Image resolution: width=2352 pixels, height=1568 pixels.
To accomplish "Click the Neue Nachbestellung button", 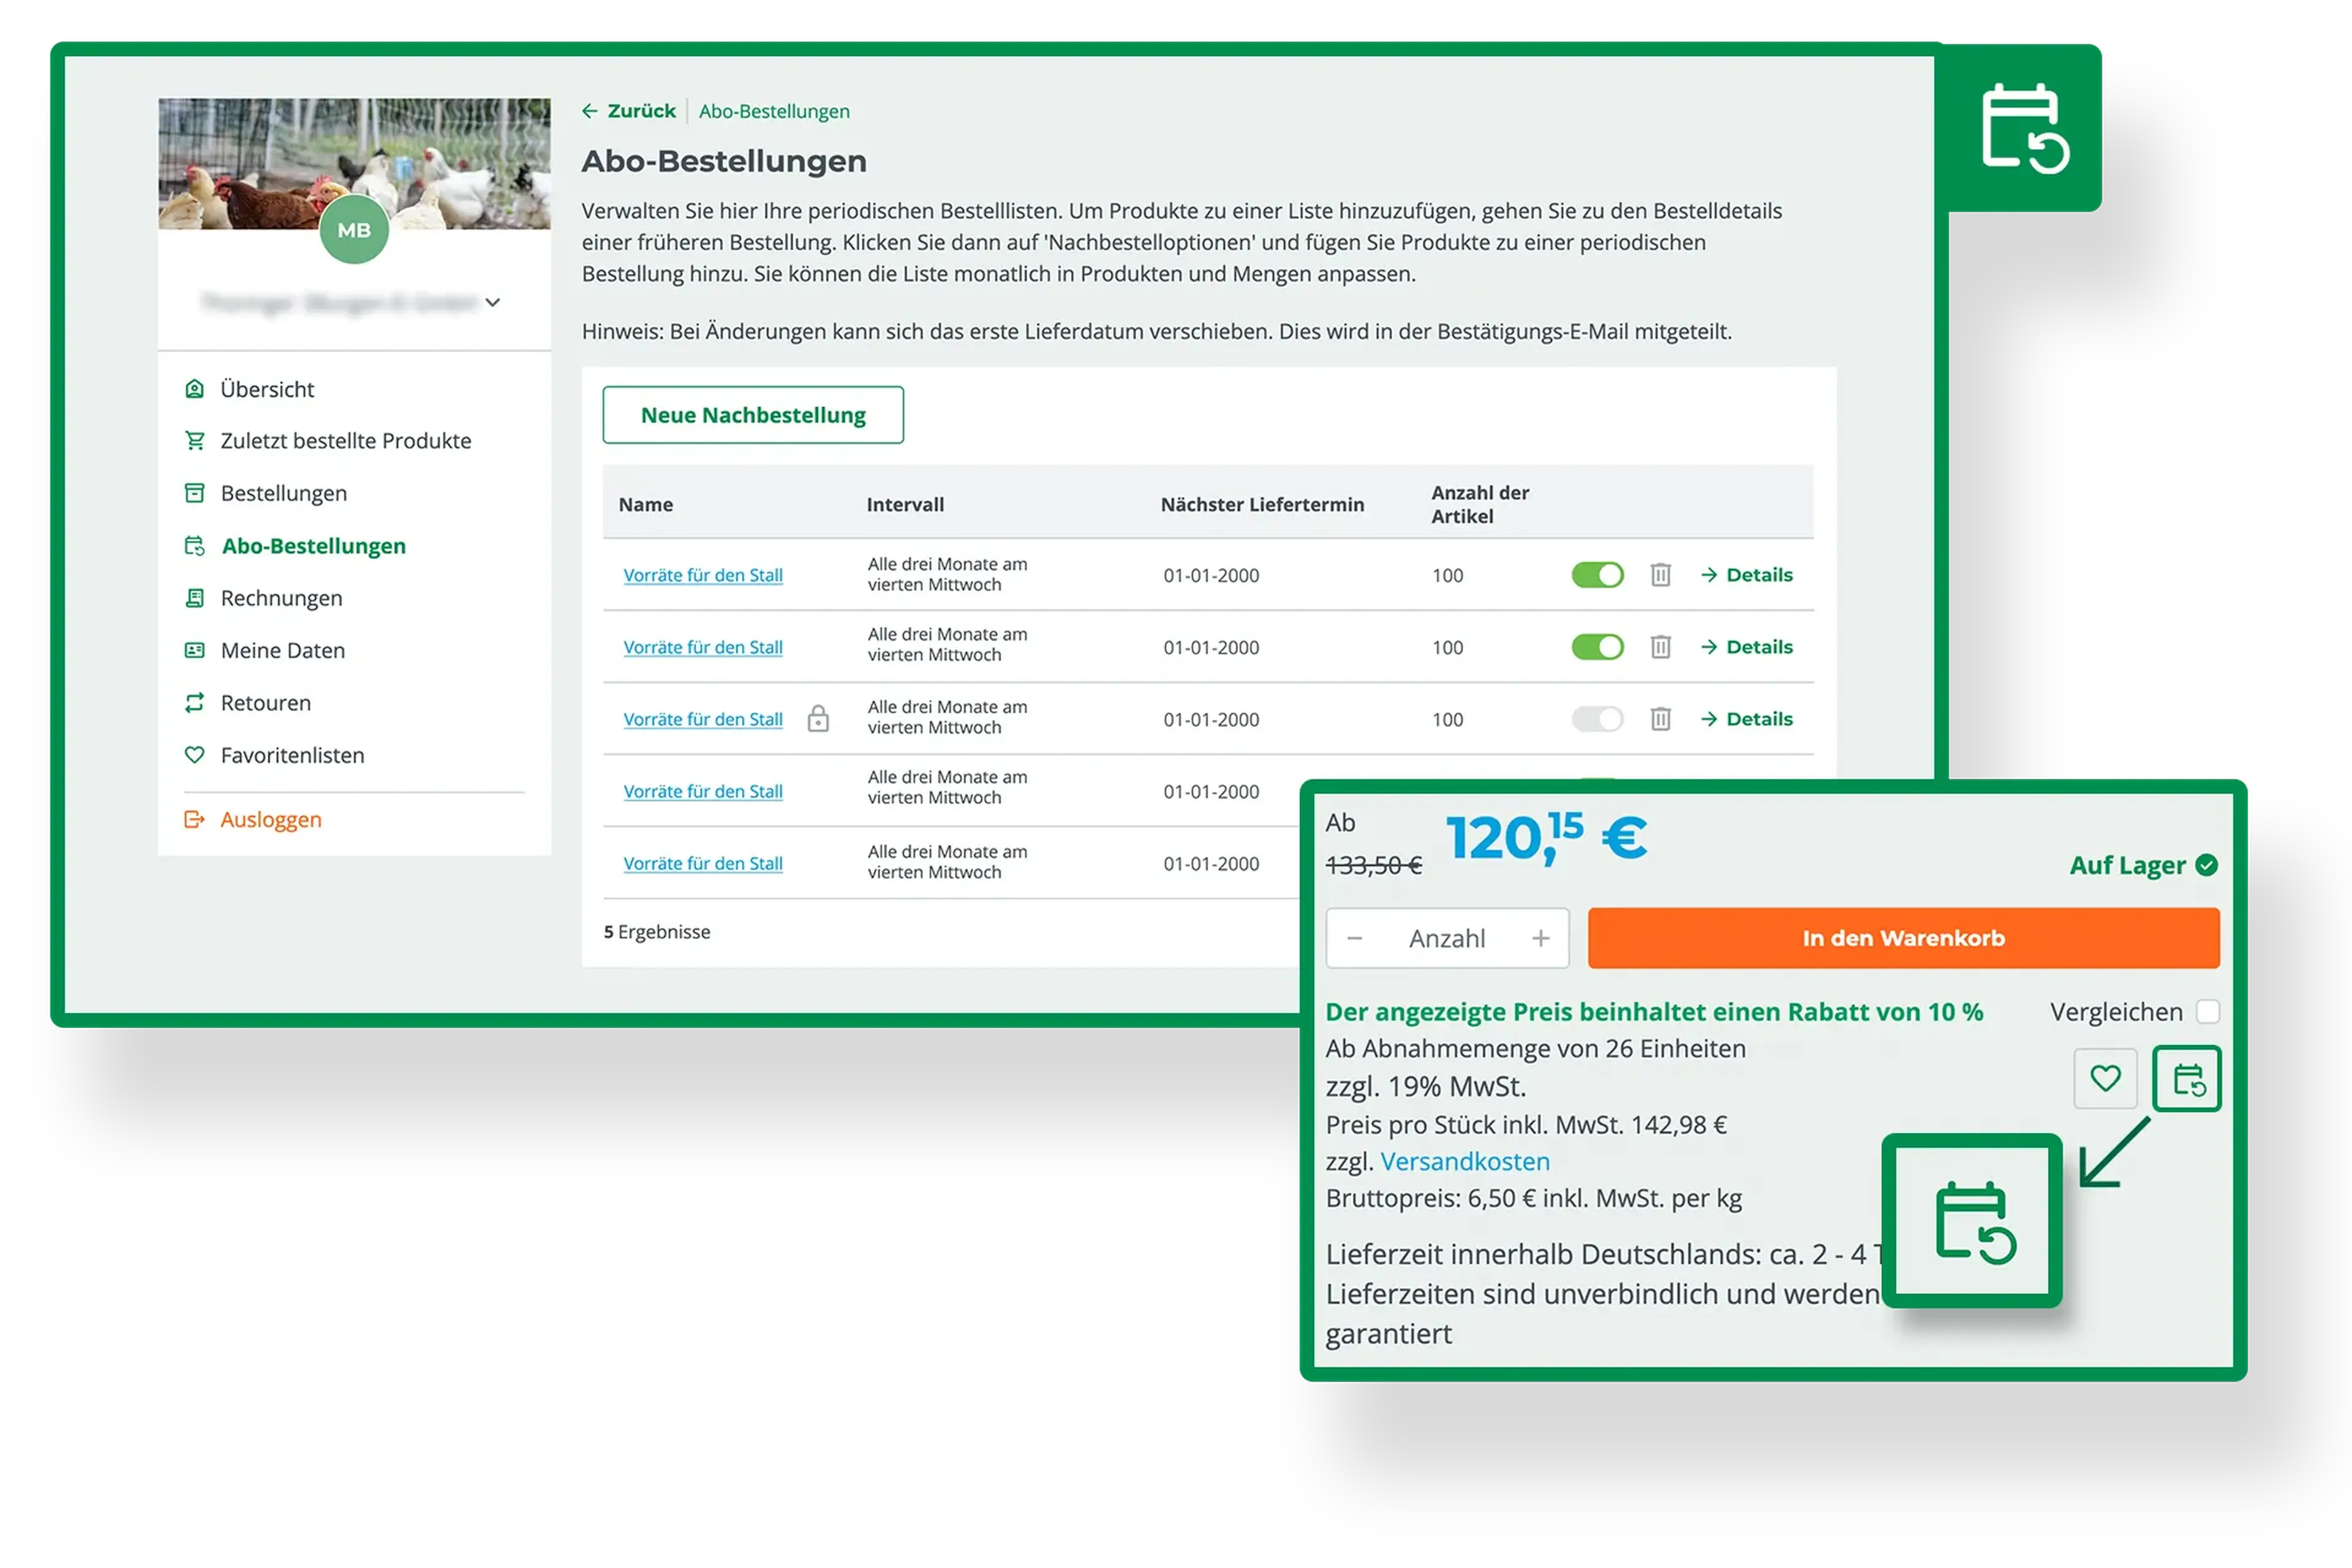I will (x=753, y=415).
